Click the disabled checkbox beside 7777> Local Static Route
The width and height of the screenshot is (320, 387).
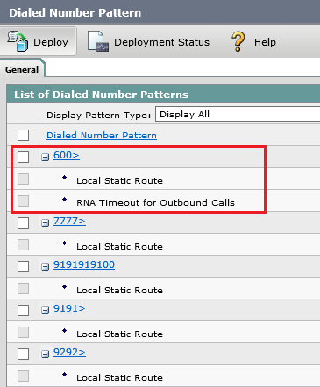coord(23,244)
